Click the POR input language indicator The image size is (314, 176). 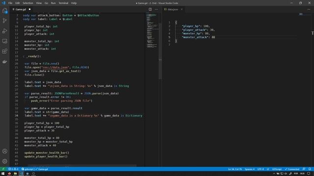295,174
